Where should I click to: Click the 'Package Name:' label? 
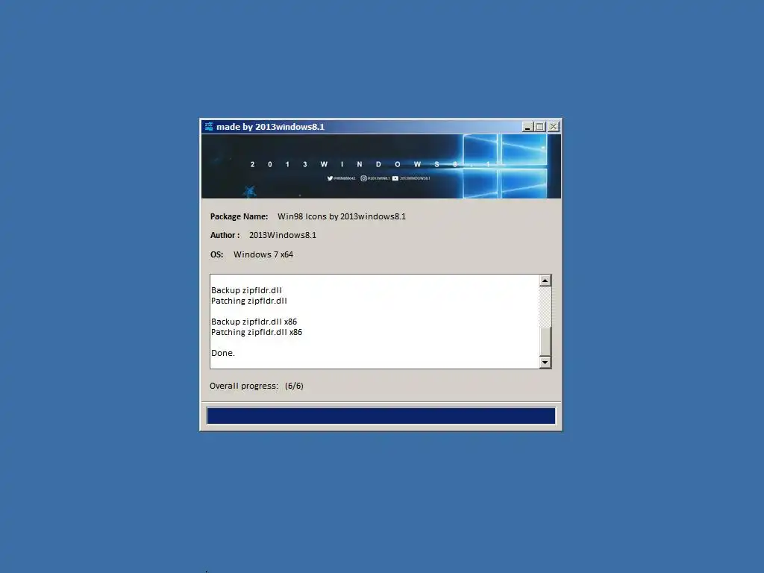[x=239, y=216]
